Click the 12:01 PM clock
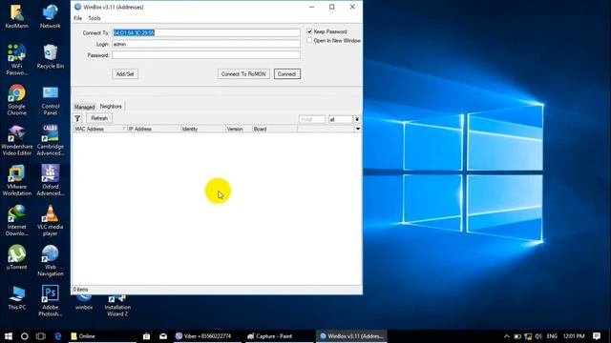 tap(574, 336)
